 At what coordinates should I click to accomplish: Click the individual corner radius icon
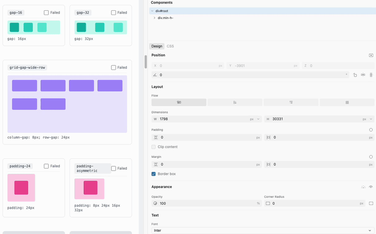[371, 203]
